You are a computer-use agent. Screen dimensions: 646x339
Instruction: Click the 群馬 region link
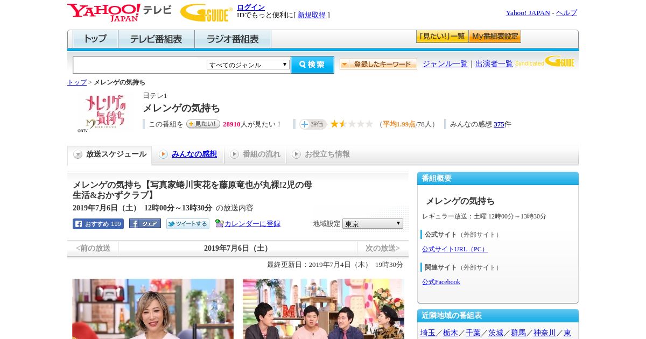coord(518,333)
